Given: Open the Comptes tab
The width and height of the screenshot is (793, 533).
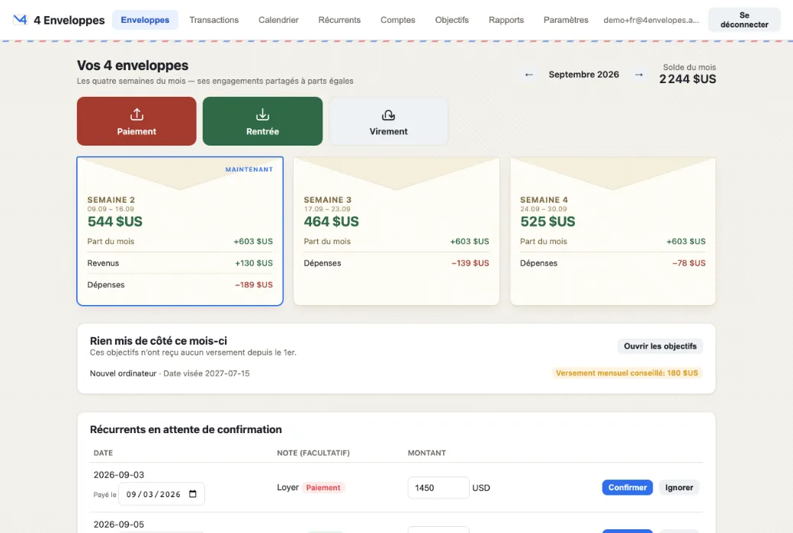Looking at the screenshot, I should 397,20.
